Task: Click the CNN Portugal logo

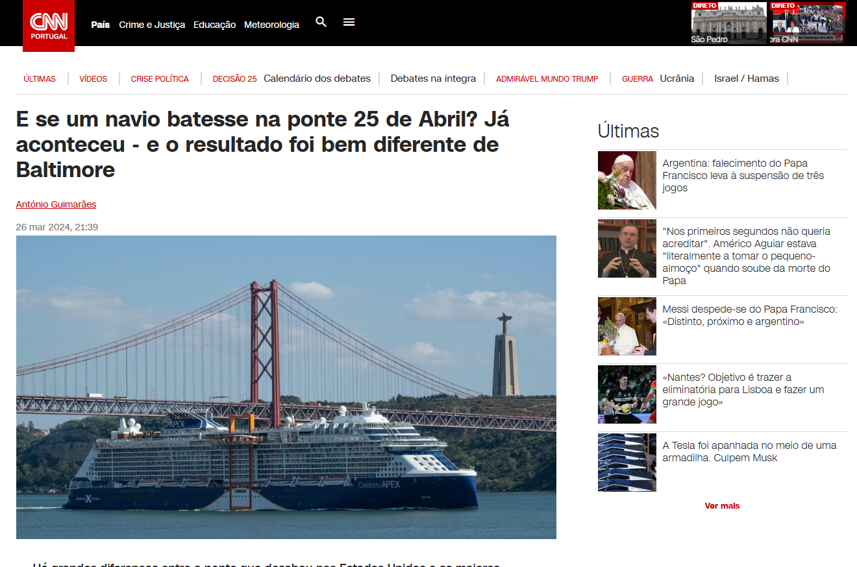Action: click(x=49, y=25)
